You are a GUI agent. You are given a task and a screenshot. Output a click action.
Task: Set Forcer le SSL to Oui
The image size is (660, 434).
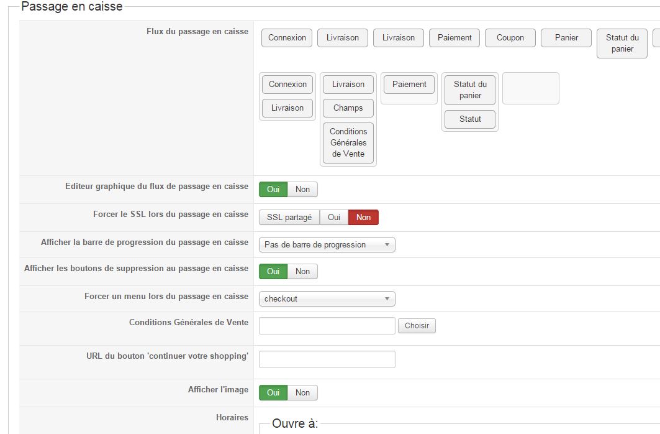(334, 218)
